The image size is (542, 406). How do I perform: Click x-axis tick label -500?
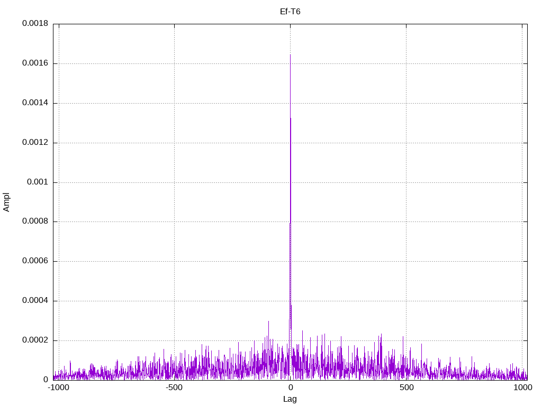point(174,387)
